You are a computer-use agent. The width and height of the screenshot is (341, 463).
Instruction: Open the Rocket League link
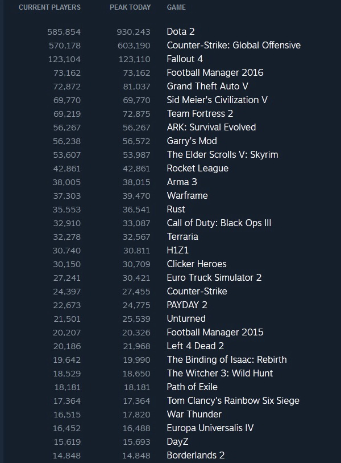click(198, 168)
